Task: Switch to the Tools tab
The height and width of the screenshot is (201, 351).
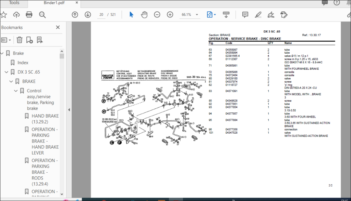Action: (14, 3)
